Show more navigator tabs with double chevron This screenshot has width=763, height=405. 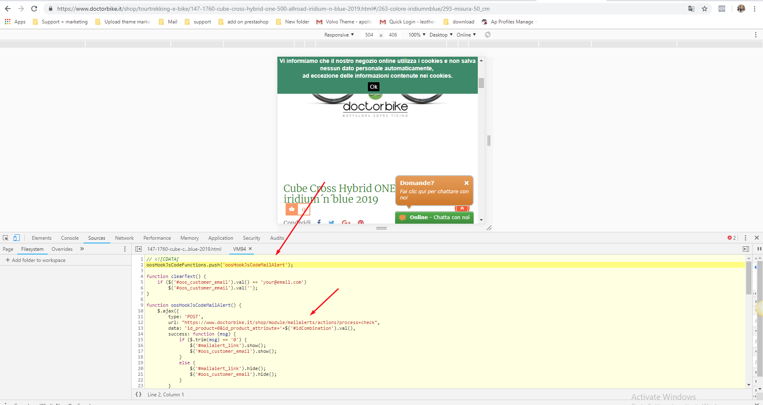tap(82, 249)
